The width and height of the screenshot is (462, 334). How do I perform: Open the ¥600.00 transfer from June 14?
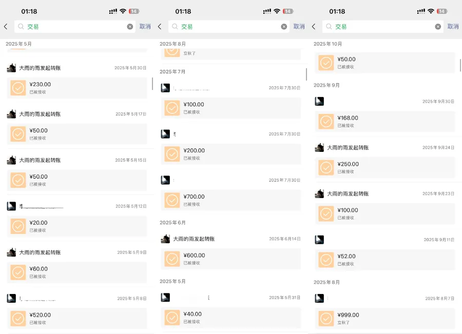pos(231,259)
